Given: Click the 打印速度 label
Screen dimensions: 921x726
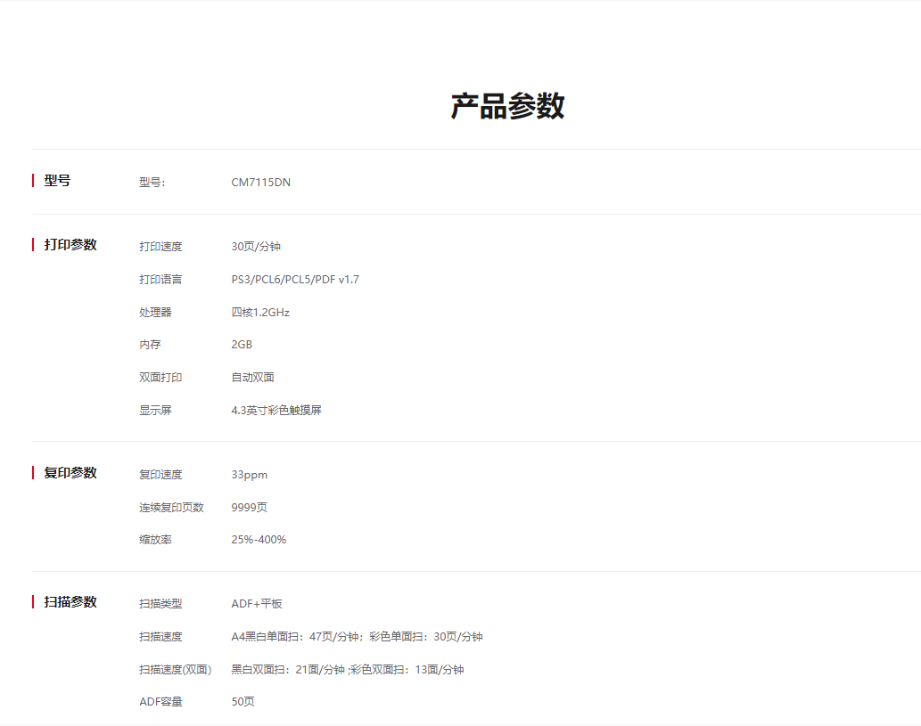Looking at the screenshot, I should tap(160, 247).
